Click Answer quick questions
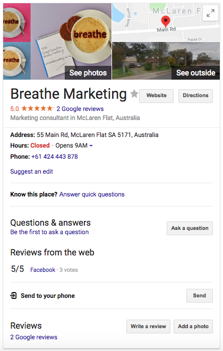223x351 pixels. coord(92,194)
